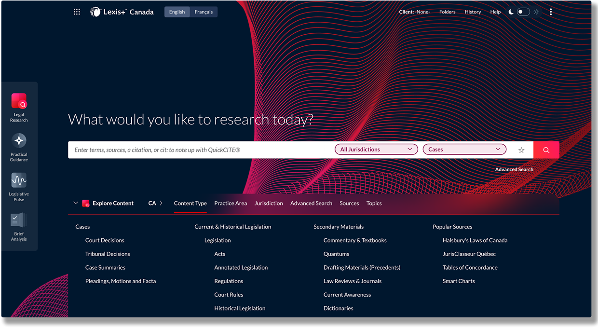Open Folders in the top bar
Viewport: 598px width, 328px height.
click(447, 12)
